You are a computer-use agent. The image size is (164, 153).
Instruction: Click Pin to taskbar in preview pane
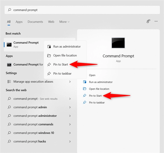pyautogui.click(x=97, y=102)
